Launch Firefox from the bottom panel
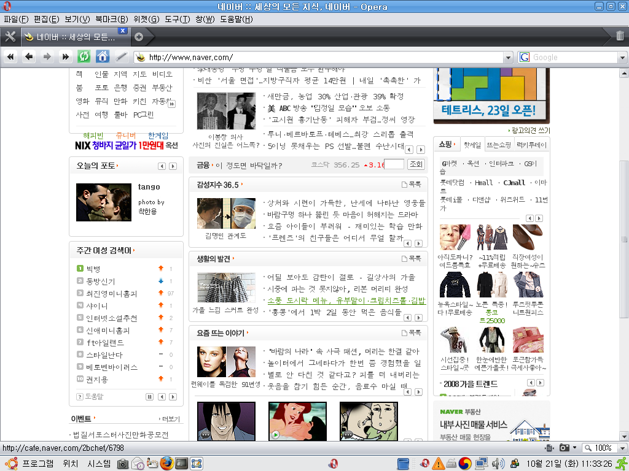This screenshot has width=629, height=471. (x=166, y=464)
